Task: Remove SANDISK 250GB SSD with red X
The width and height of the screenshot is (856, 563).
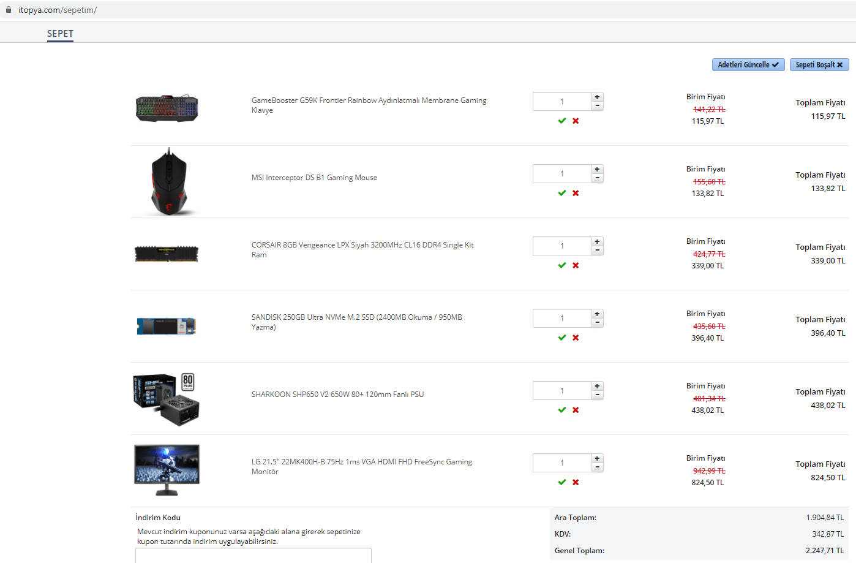Action: click(x=576, y=338)
